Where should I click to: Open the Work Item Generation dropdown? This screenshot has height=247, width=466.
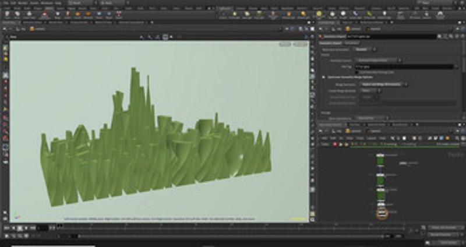tap(365, 50)
